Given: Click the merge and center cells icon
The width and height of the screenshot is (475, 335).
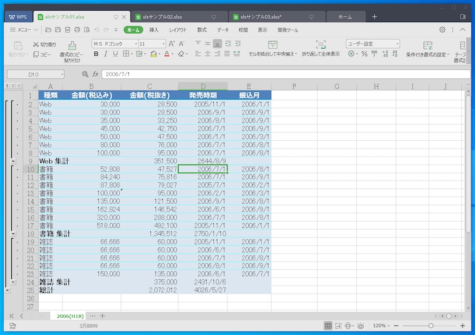Looking at the screenshot, I should click(x=273, y=45).
